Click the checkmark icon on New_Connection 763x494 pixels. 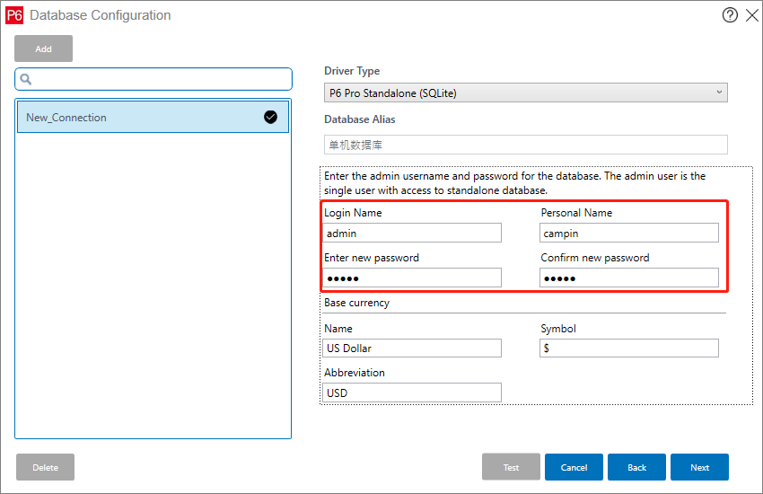pos(270,117)
